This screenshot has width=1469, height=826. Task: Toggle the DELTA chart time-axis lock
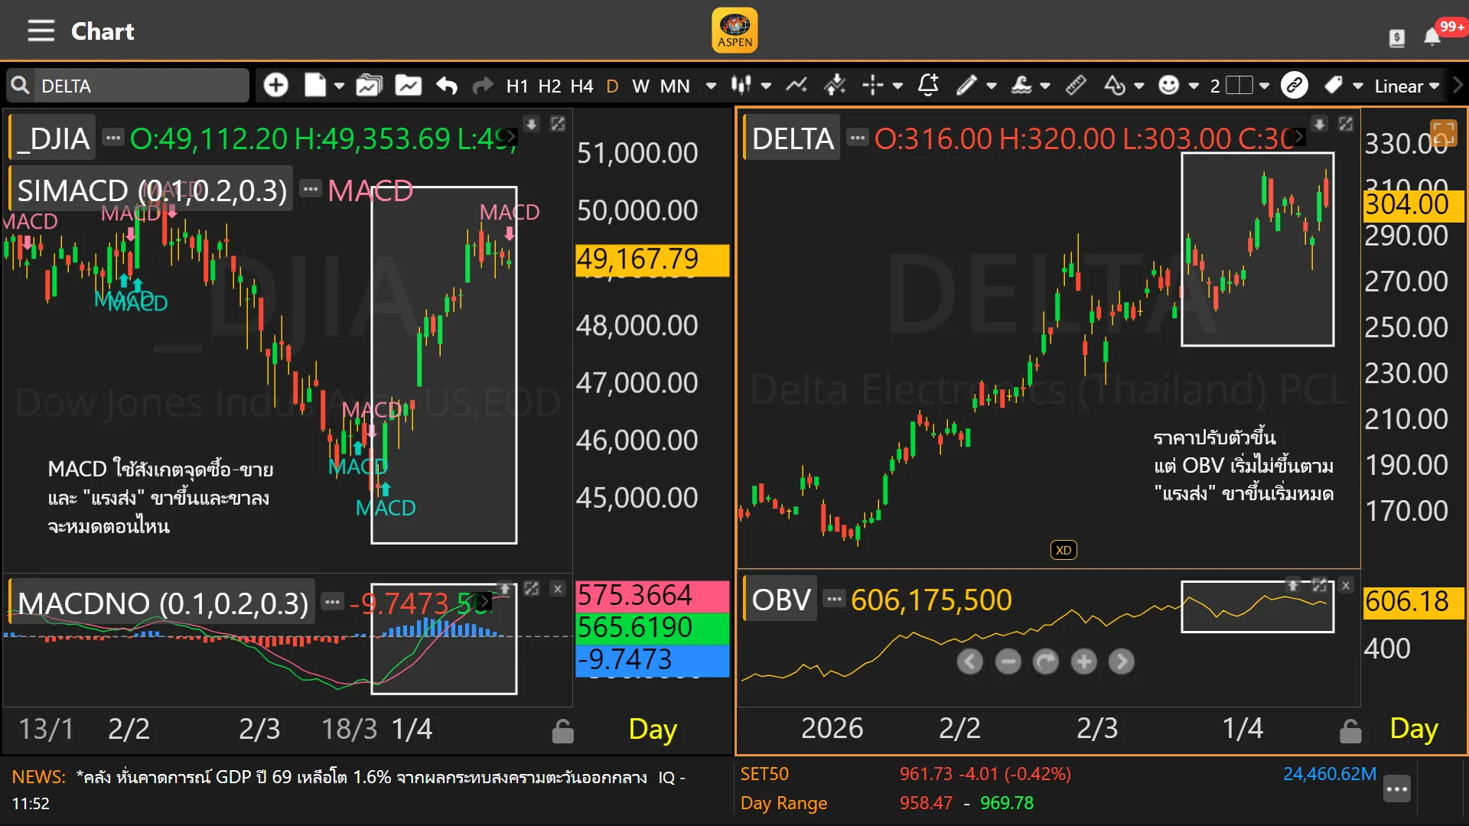[x=1350, y=731]
